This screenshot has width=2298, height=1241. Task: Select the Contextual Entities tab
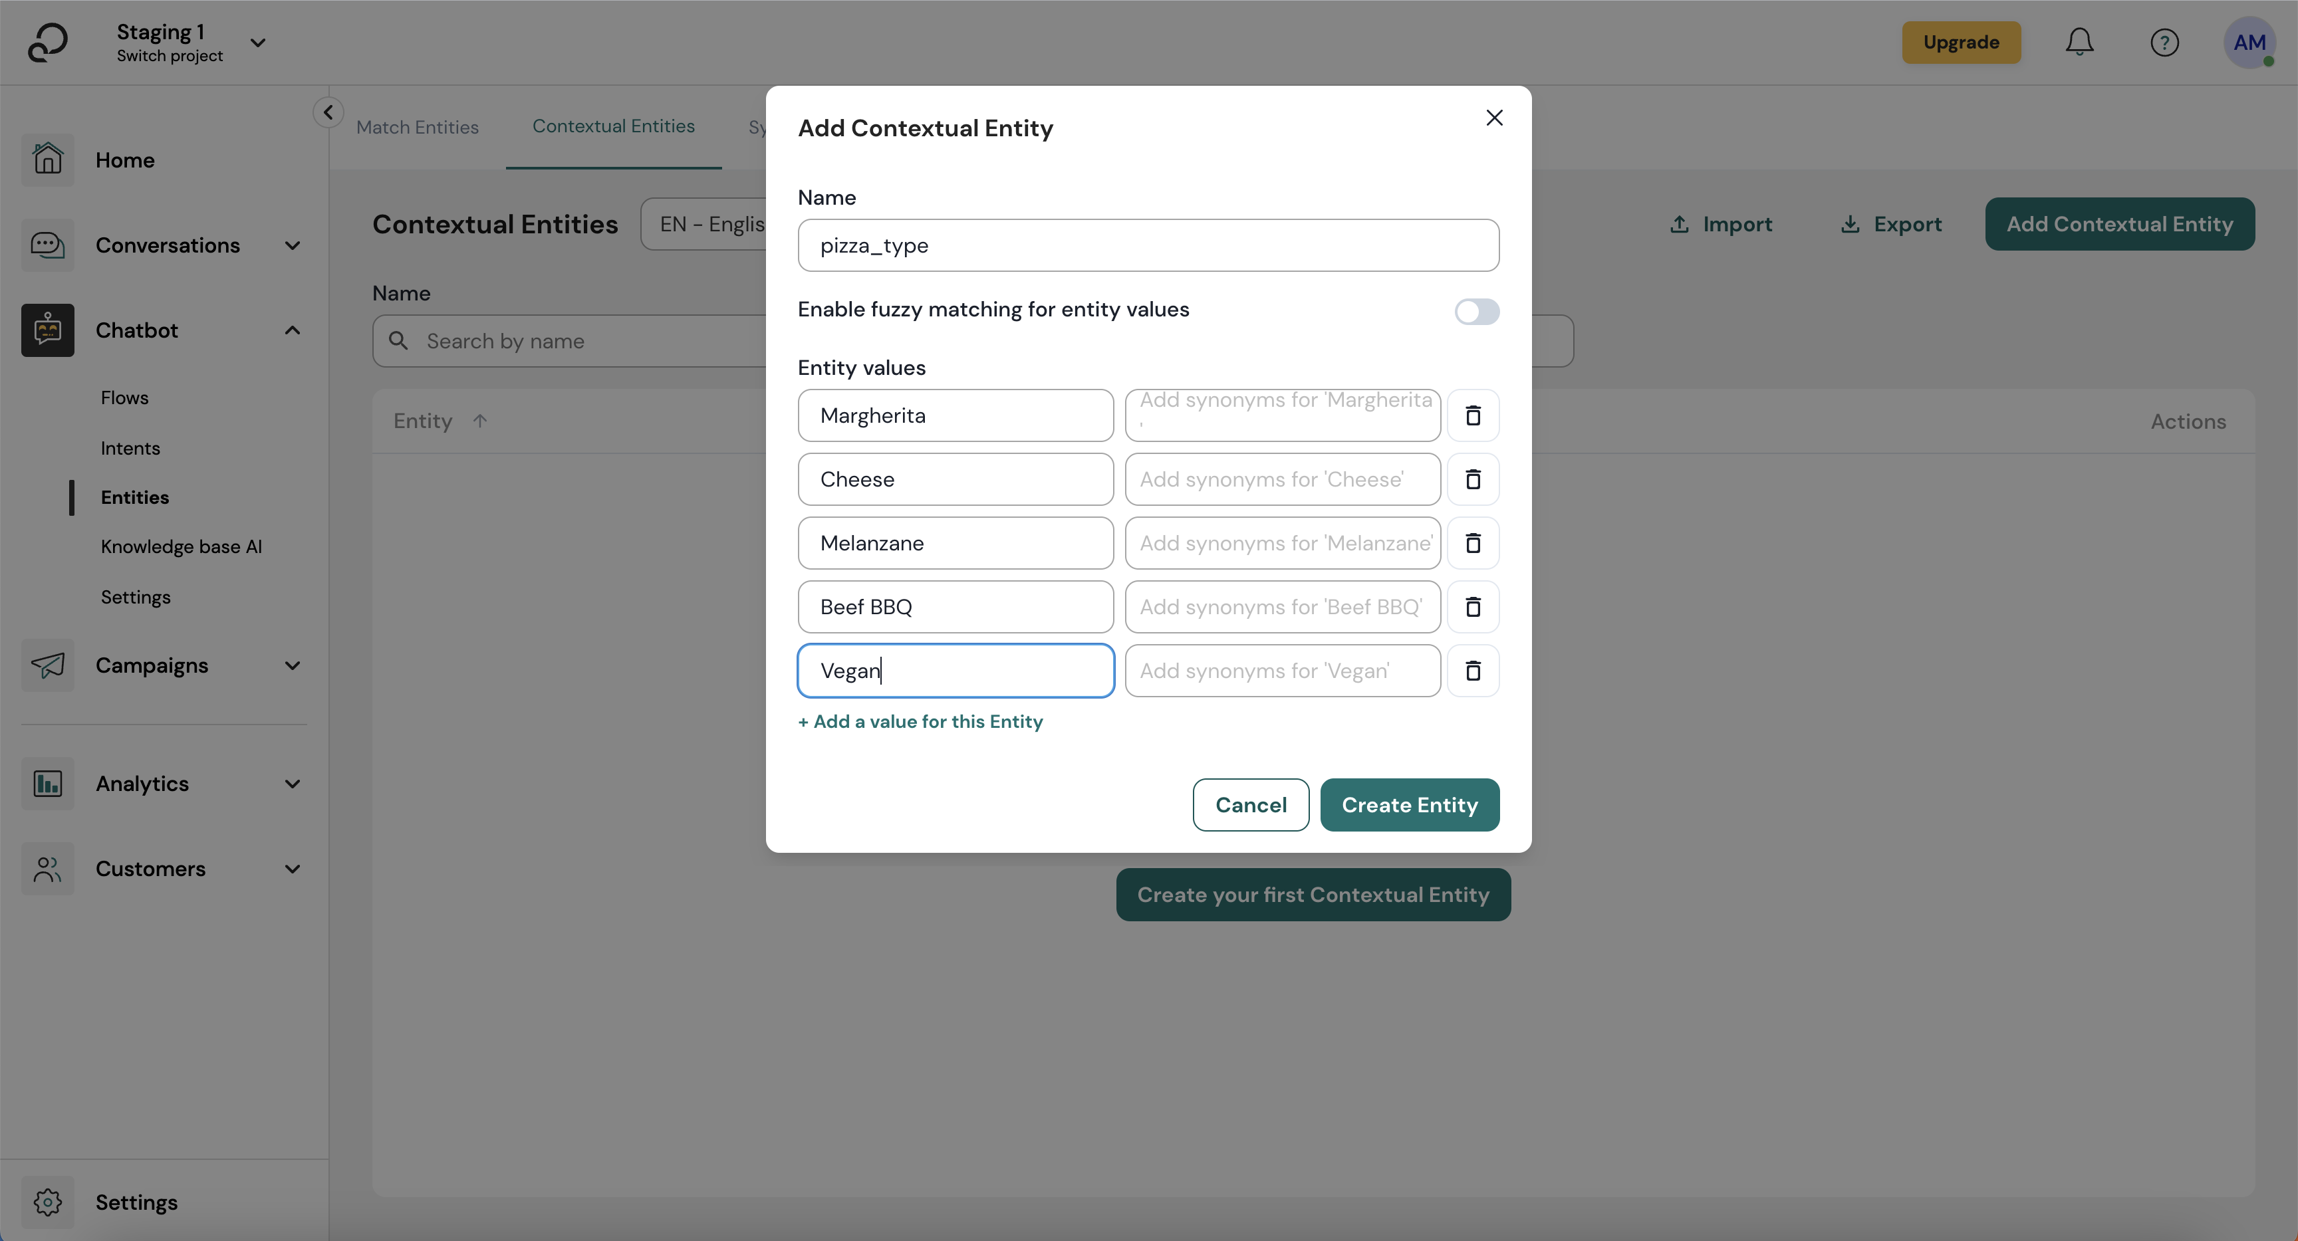[x=614, y=126]
